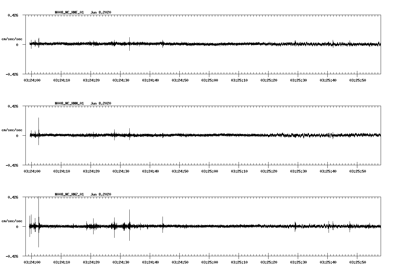The width and height of the screenshot is (402, 273).
Task: Click 03:24:20 time label under HNZ plot
Action: (91, 262)
